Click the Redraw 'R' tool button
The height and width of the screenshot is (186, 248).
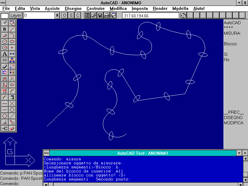click(5, 29)
